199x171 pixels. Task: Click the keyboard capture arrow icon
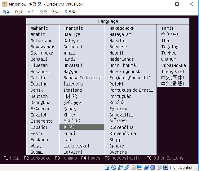(166, 168)
